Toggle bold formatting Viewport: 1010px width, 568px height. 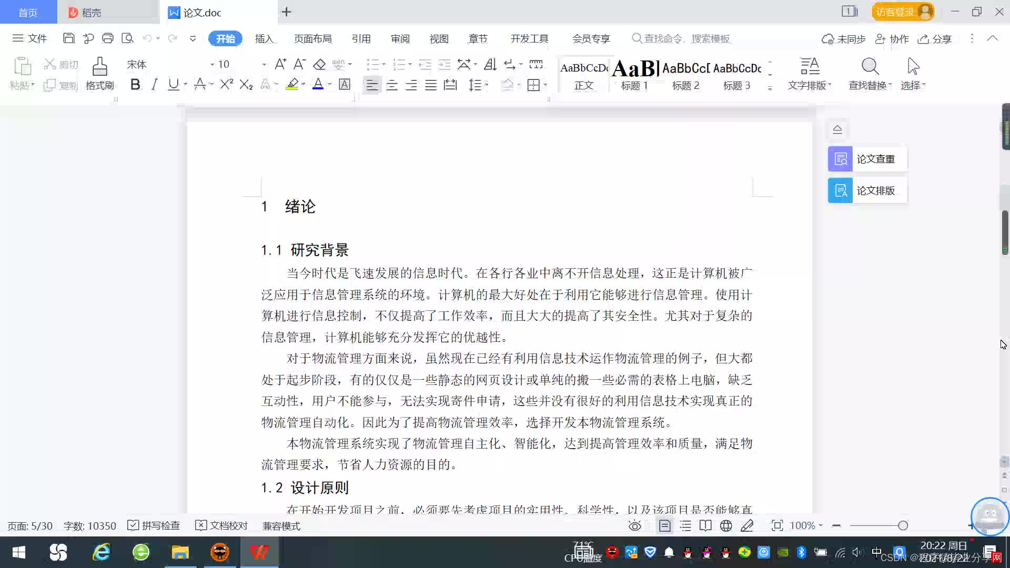click(135, 85)
